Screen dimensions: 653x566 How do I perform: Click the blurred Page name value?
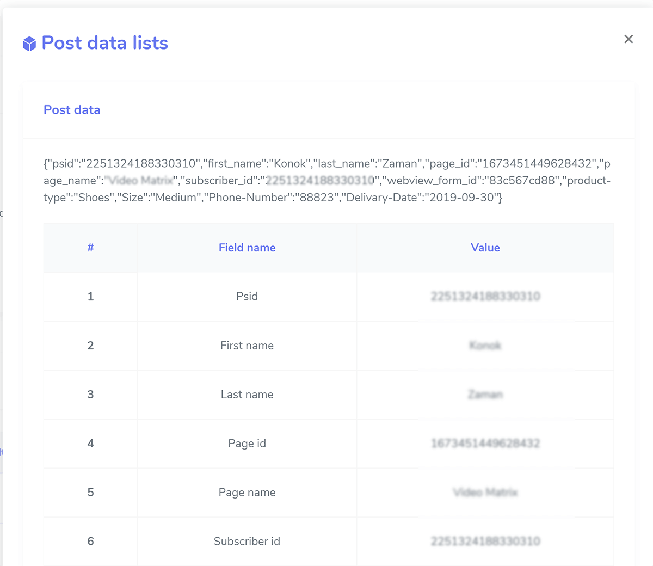485,493
